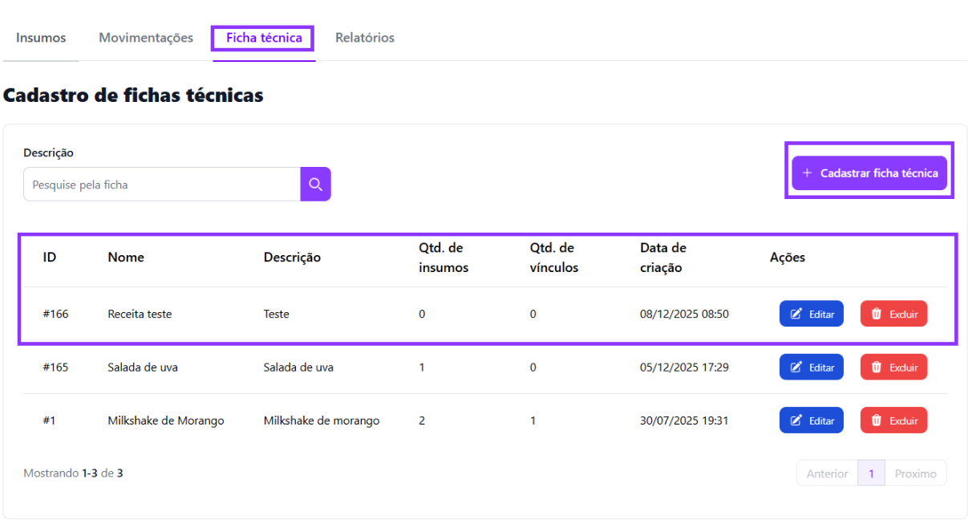The height and width of the screenshot is (524, 972).
Task: Click the Nome column header
Action: 126,258
